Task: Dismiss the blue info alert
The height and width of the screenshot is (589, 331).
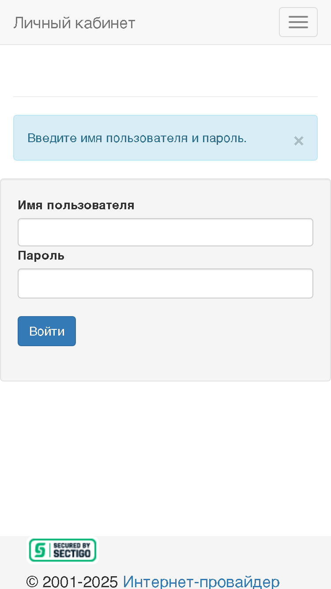Action: pos(299,141)
